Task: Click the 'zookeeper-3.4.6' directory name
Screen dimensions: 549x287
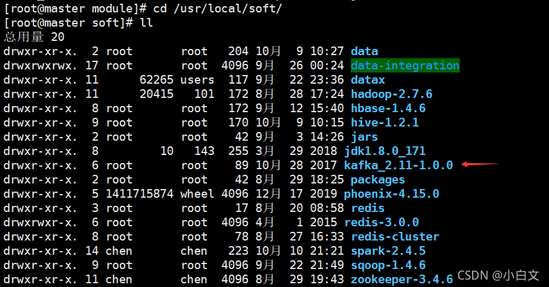Action: [402, 280]
